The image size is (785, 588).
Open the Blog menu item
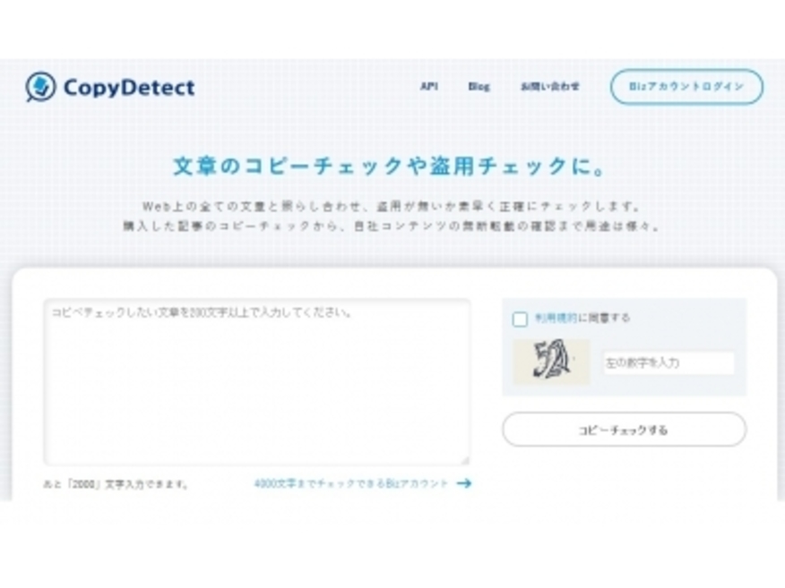point(479,87)
